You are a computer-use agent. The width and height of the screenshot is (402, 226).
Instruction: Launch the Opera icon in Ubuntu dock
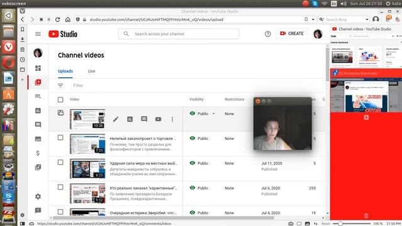(x=8, y=63)
